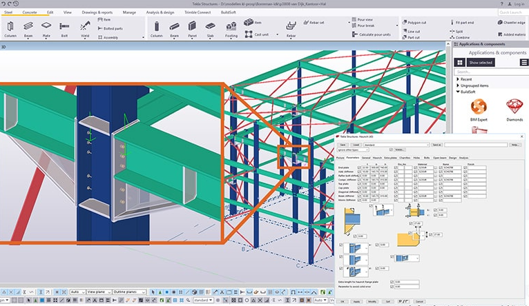
Task: Select the steel Column tool
Action: click(10, 28)
